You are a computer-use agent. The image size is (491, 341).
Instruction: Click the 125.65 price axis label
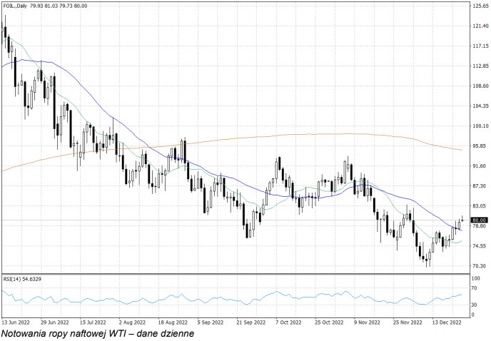pyautogui.click(x=479, y=6)
